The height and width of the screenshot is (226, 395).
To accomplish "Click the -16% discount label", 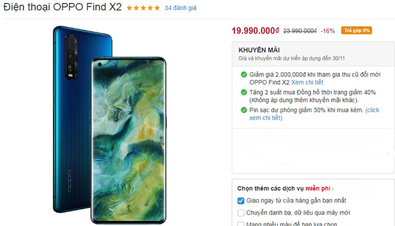I will [328, 31].
